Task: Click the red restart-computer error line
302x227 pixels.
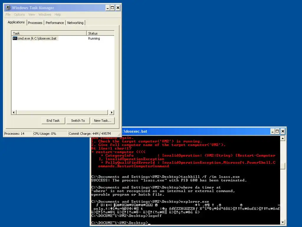Action: (x=119, y=152)
